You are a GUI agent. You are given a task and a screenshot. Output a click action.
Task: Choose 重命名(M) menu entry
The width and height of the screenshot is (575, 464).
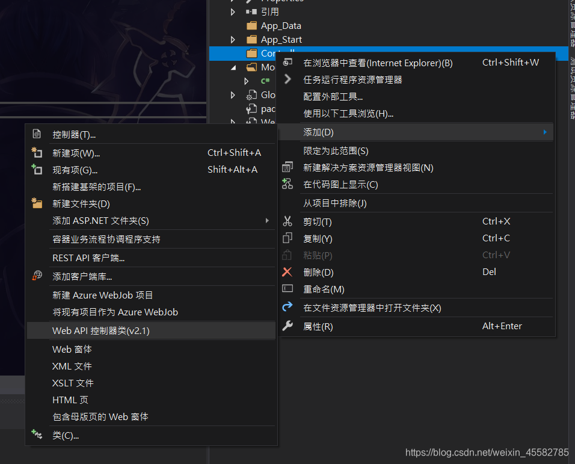(x=416, y=289)
